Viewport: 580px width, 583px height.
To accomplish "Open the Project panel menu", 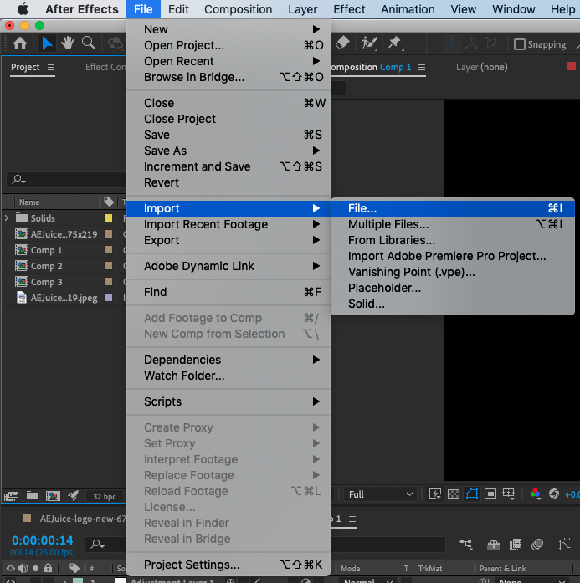I will click(x=51, y=67).
